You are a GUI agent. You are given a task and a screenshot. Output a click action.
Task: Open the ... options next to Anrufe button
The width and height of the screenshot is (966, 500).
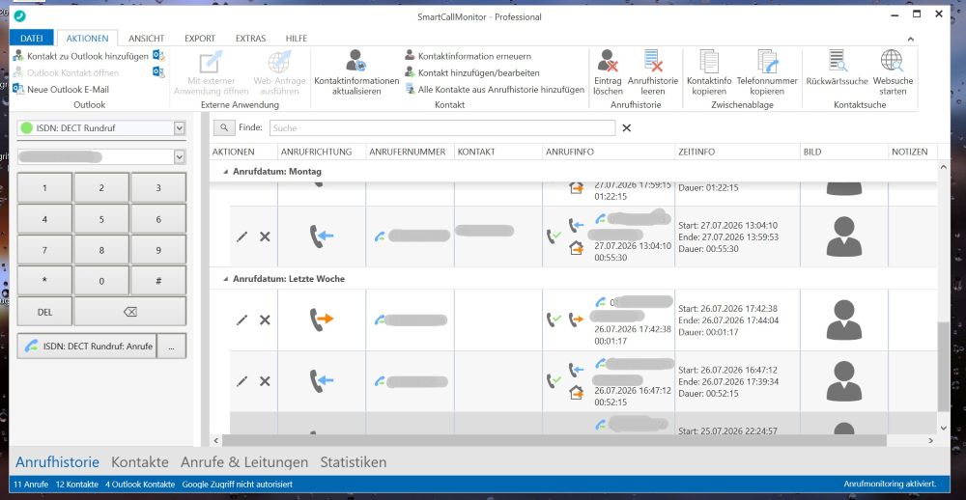[x=171, y=347]
